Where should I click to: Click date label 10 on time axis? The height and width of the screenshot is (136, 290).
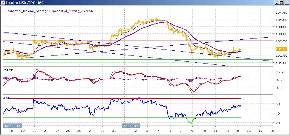point(204,131)
